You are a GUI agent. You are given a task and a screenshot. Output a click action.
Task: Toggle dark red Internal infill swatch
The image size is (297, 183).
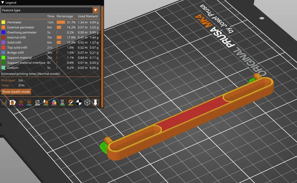click(x=3, y=37)
